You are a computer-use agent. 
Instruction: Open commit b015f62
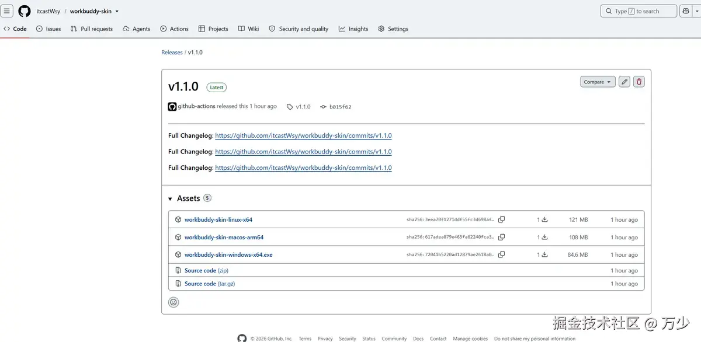click(x=341, y=107)
